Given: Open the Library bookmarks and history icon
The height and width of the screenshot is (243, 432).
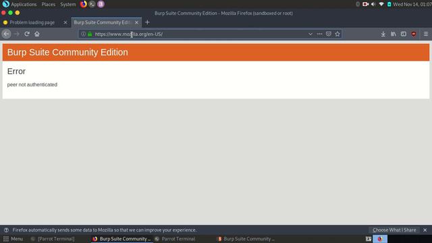Looking at the screenshot, I should click(393, 34).
